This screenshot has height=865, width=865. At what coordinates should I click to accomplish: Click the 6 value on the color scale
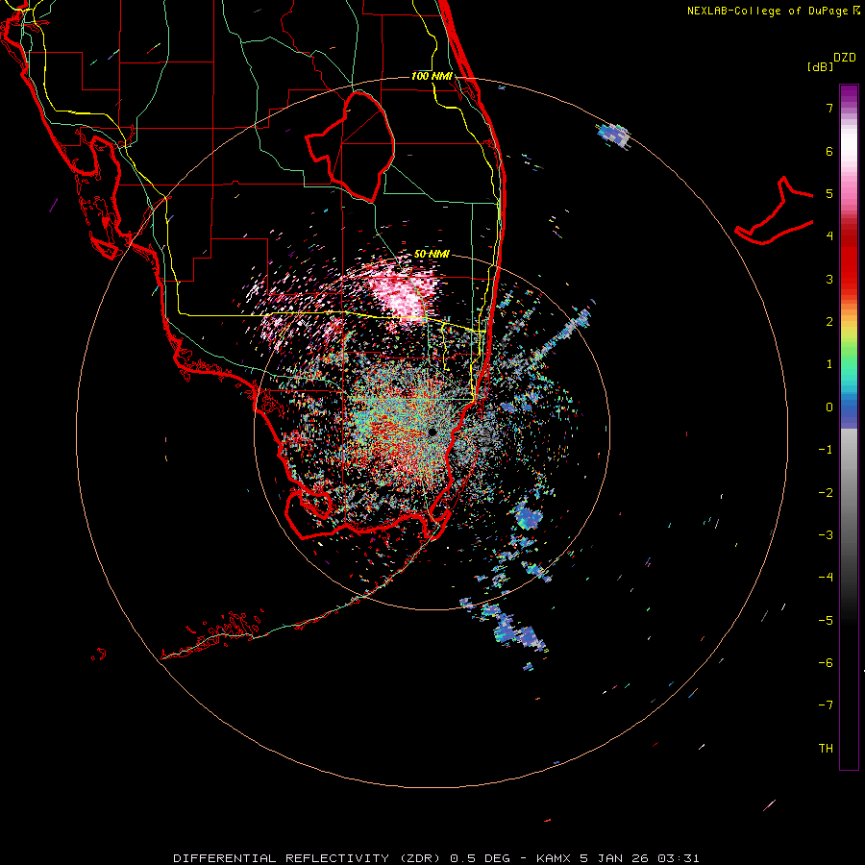[829, 151]
